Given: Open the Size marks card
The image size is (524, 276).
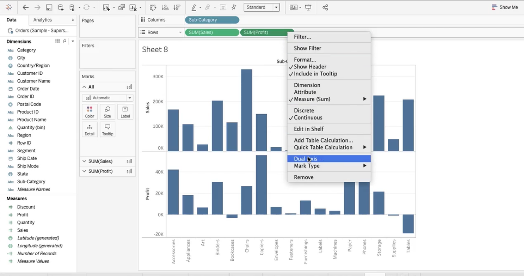Looking at the screenshot, I should coord(107,112).
